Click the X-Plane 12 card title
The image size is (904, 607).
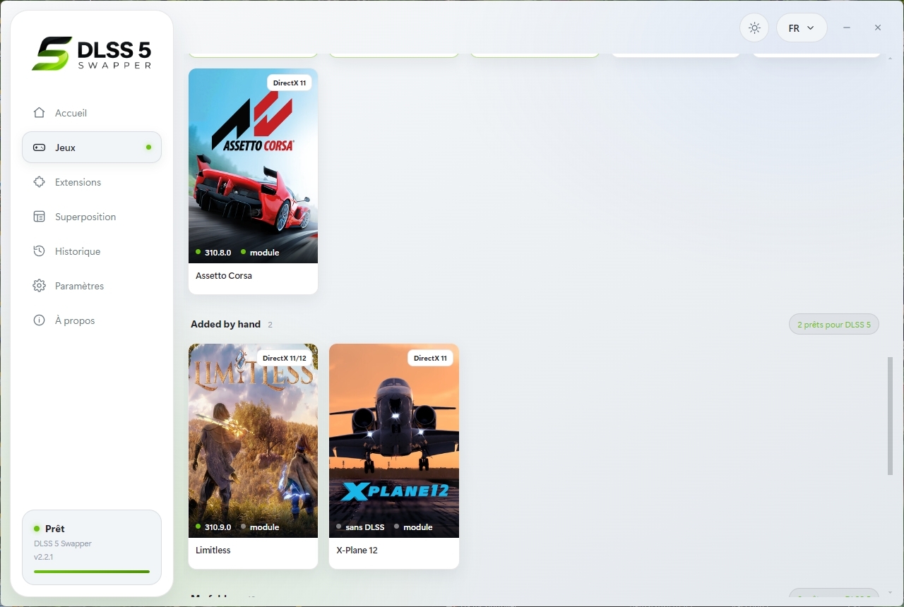(x=357, y=551)
